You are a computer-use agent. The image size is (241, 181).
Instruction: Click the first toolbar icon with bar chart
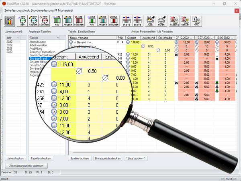9,19
